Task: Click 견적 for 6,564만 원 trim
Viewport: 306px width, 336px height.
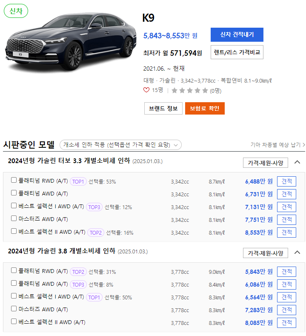Action: point(286,297)
